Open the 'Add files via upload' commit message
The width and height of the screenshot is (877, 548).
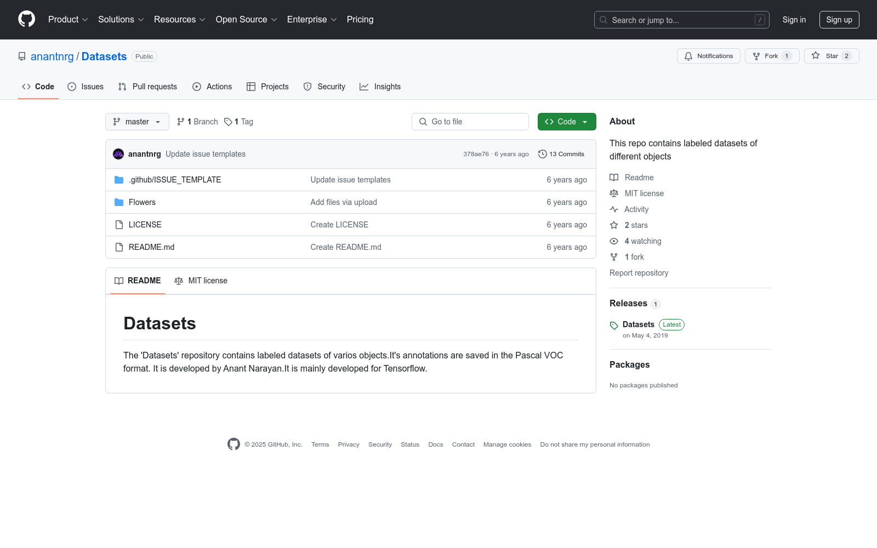[344, 202]
